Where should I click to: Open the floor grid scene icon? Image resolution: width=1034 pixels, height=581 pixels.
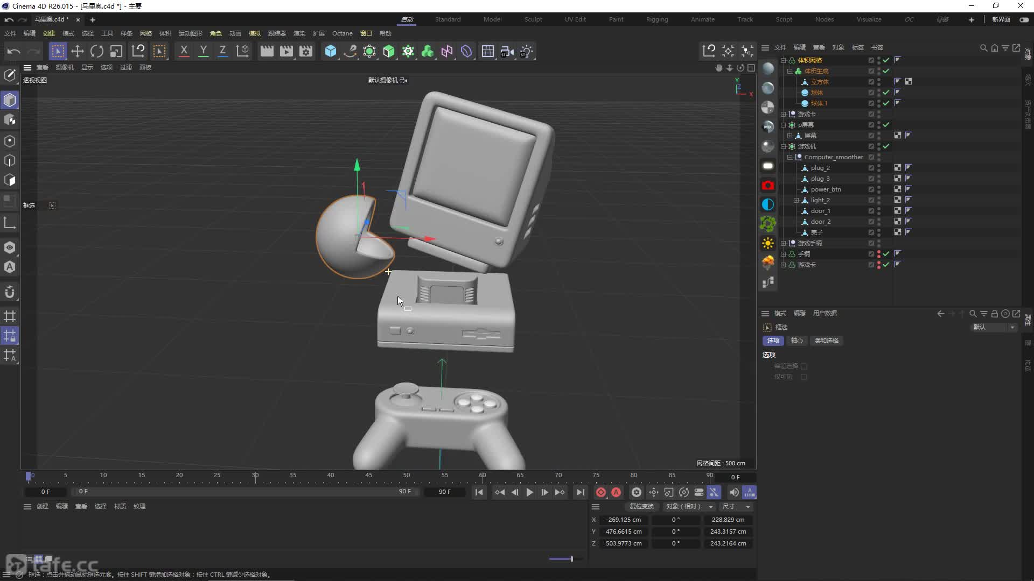point(488,51)
